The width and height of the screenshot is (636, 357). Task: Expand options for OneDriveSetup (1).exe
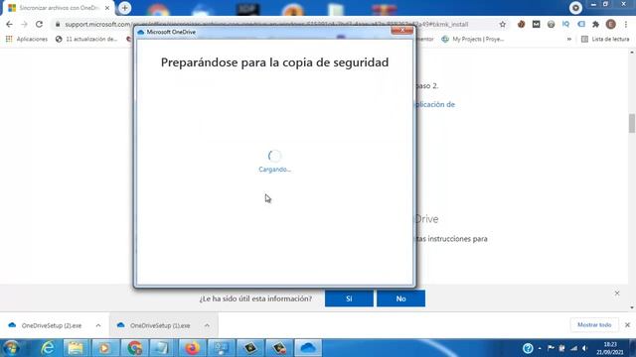(x=207, y=325)
